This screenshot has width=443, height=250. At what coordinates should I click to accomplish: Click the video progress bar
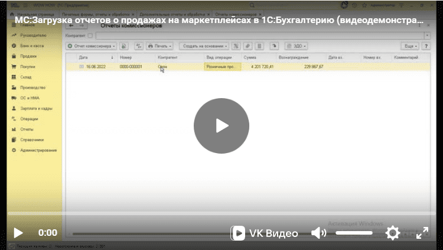click(221, 214)
